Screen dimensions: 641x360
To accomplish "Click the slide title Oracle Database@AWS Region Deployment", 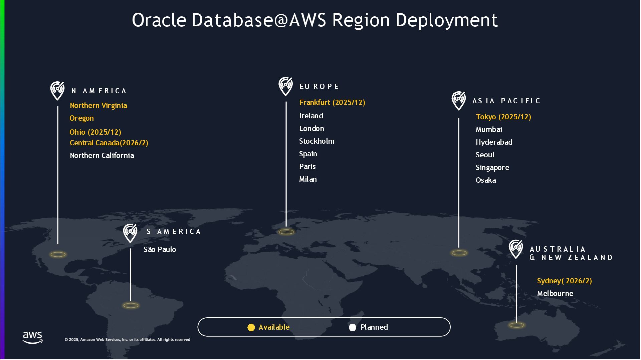I will [x=315, y=20].
